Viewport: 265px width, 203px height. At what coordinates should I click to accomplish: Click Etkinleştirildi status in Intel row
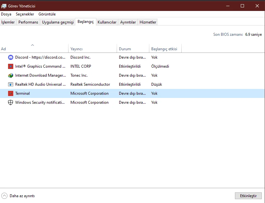[x=130, y=66]
